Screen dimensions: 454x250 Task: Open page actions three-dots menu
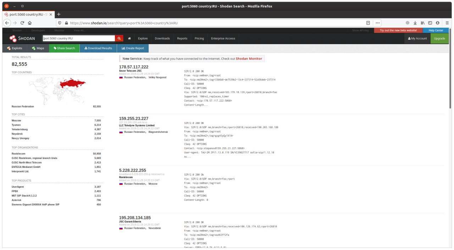(x=378, y=23)
